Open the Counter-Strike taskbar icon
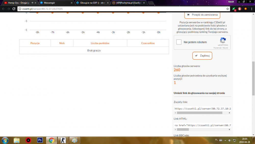The image size is (255, 144). (63, 140)
